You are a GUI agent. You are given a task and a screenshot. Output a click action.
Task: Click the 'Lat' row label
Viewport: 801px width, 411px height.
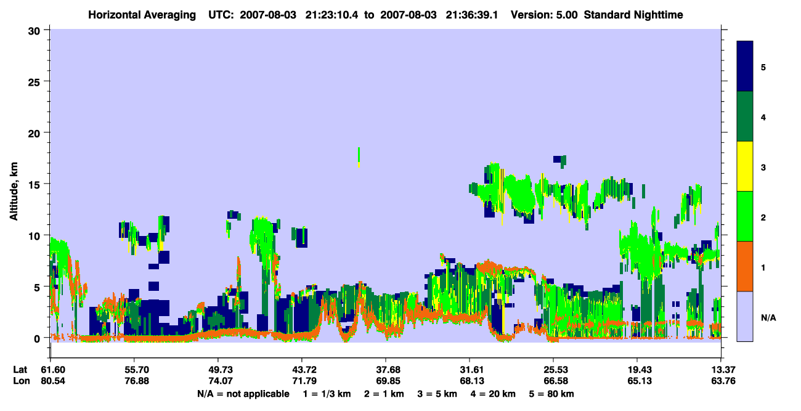point(20,370)
